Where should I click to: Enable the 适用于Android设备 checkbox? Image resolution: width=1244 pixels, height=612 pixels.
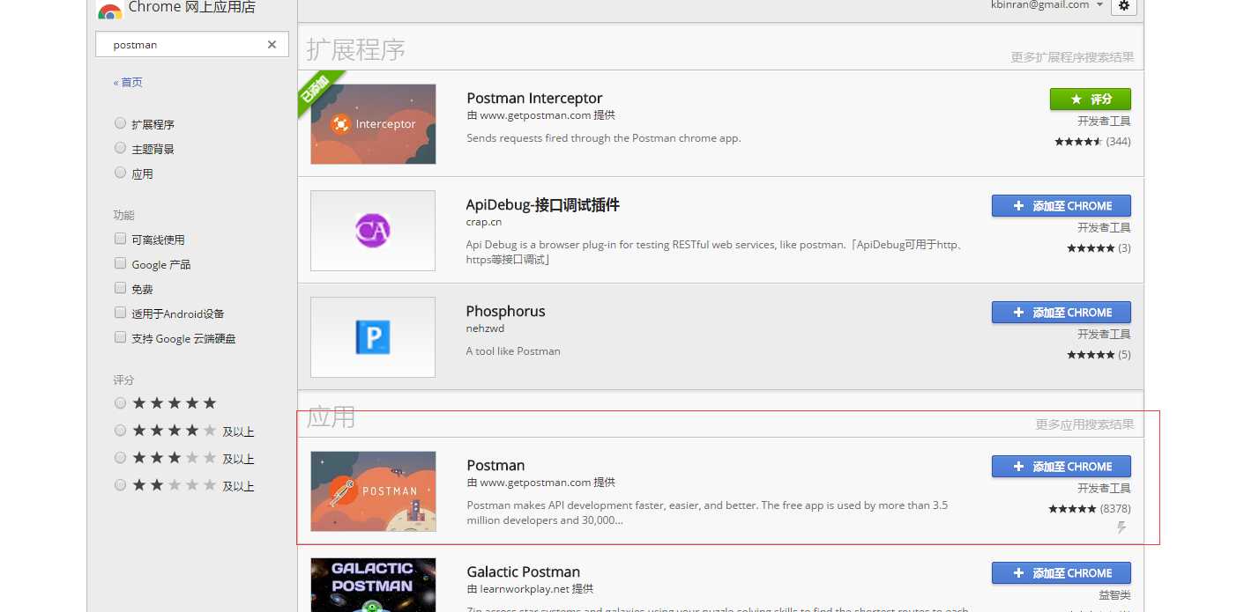pos(121,313)
